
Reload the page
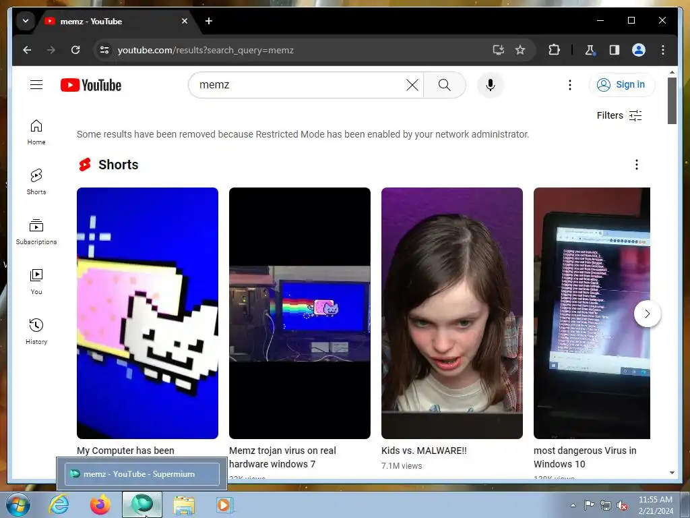tap(75, 50)
